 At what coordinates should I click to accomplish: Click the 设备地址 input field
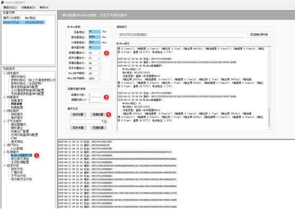tap(95, 32)
